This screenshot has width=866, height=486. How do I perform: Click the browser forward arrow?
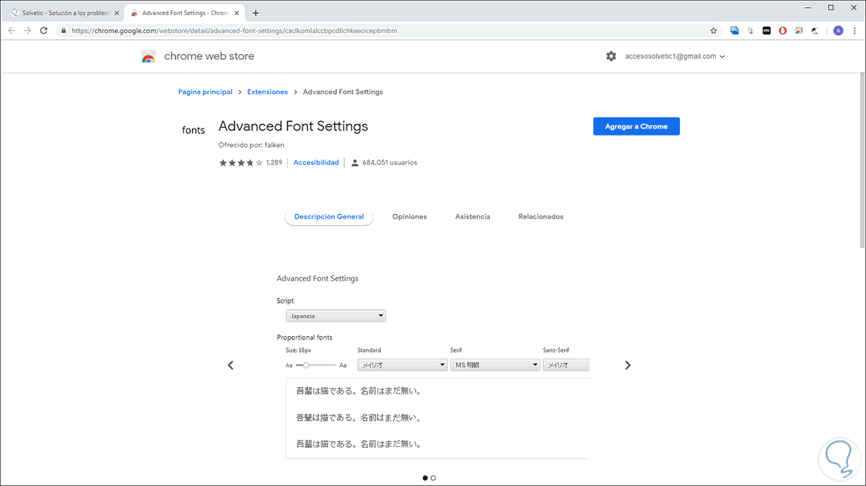pyautogui.click(x=27, y=31)
